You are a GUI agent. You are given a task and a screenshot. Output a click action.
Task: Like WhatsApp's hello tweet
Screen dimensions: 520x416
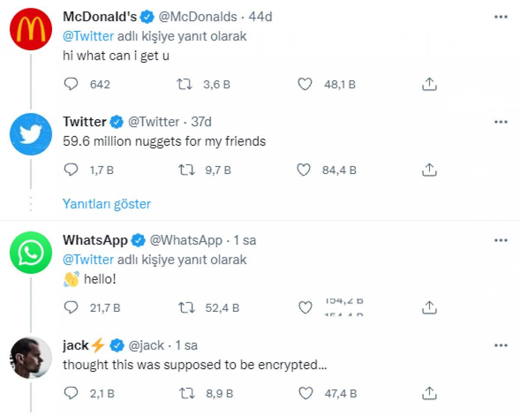[x=305, y=308]
